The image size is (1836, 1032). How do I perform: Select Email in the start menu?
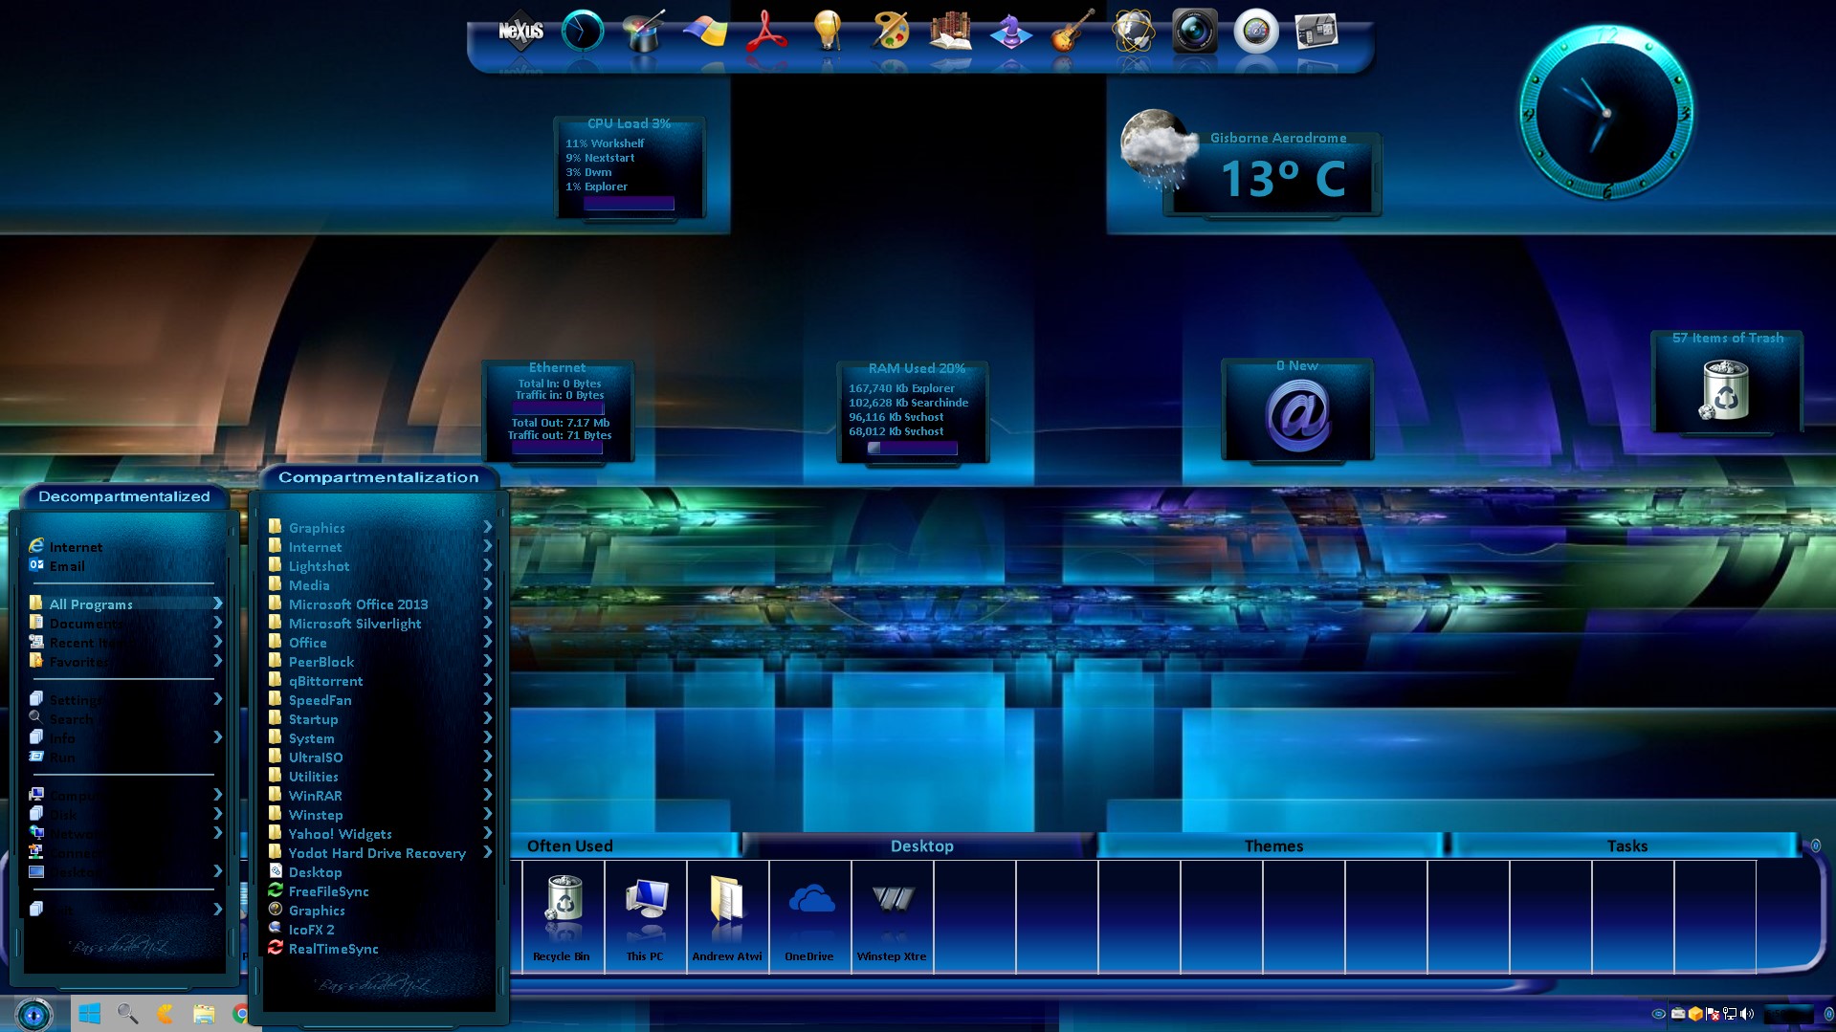[67, 566]
